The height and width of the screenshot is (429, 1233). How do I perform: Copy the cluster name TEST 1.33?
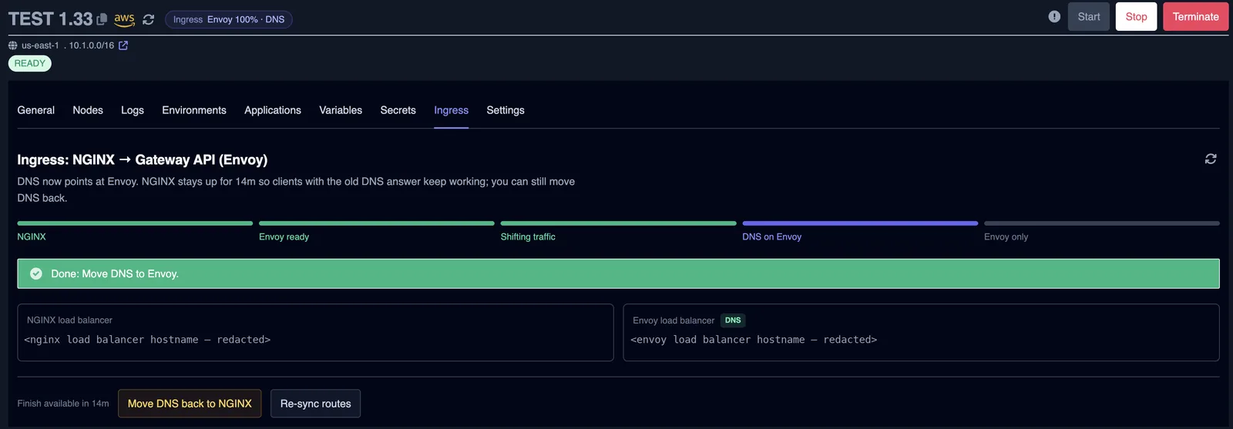click(x=102, y=20)
